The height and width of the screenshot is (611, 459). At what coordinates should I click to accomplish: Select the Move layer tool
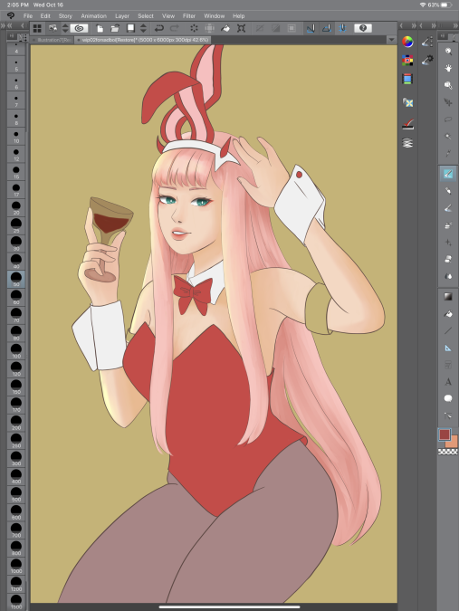[x=448, y=102]
